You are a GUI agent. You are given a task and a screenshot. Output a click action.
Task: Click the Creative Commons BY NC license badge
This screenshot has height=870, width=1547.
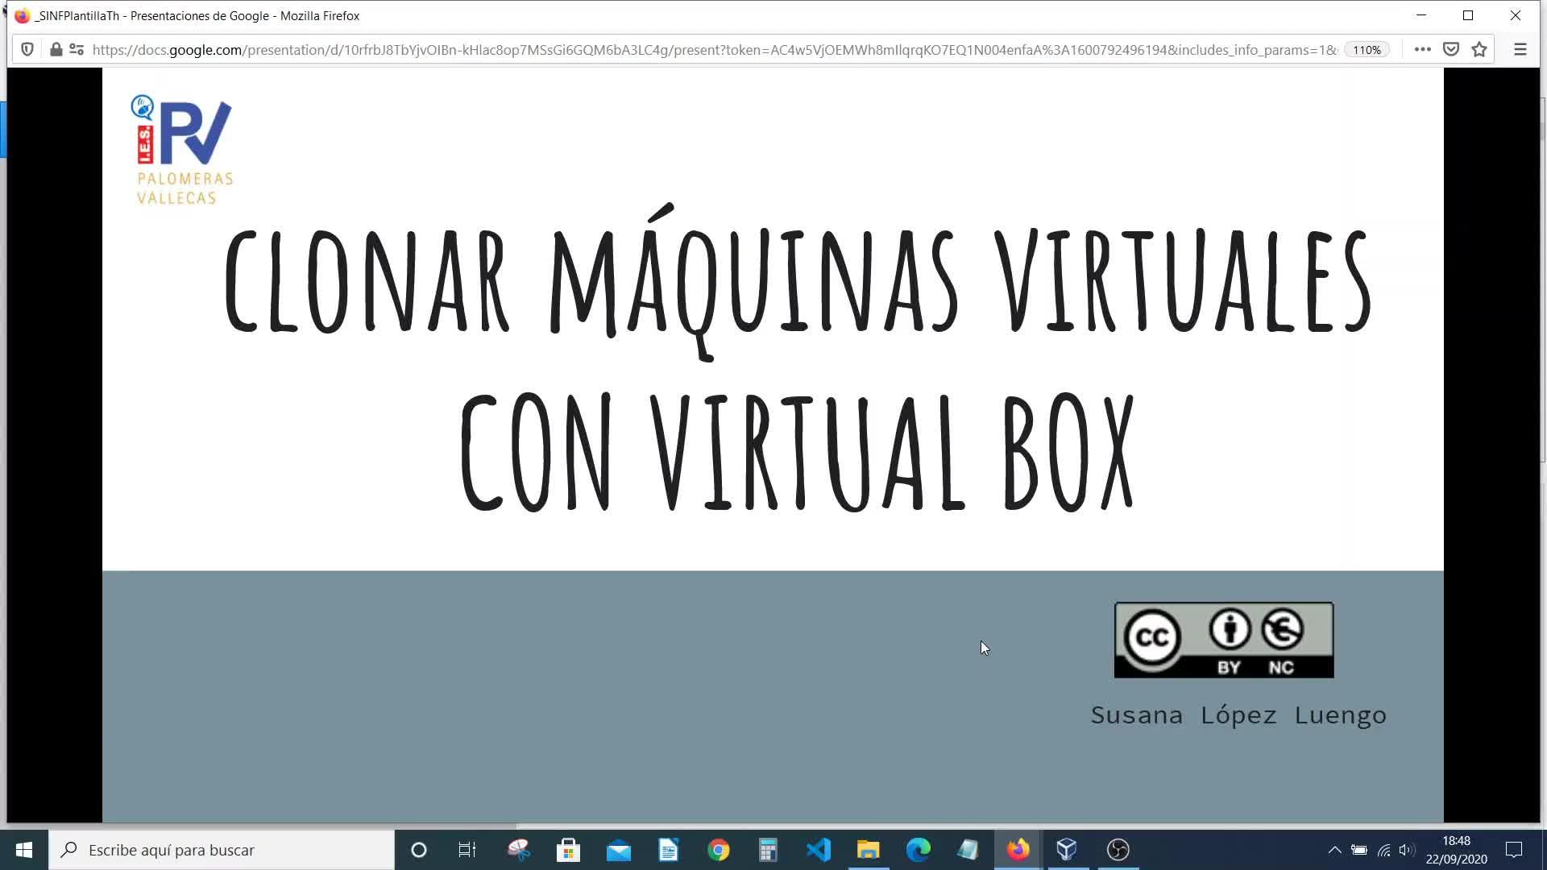click(1223, 640)
